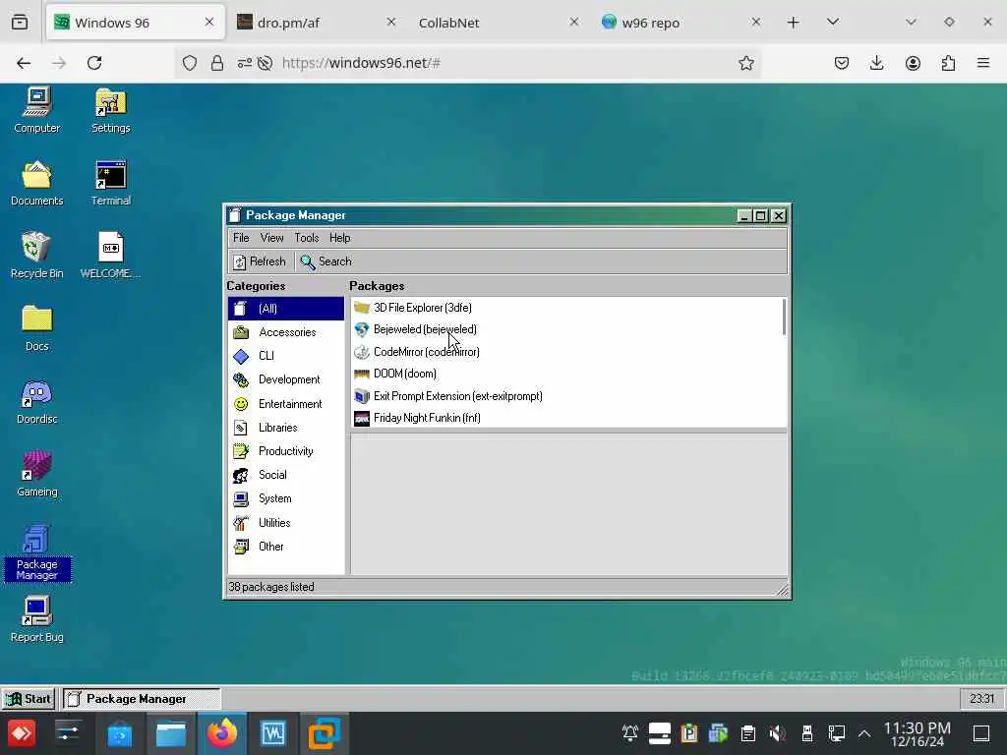The height and width of the screenshot is (755, 1007).
Task: Select the Social category
Action: 286,475
